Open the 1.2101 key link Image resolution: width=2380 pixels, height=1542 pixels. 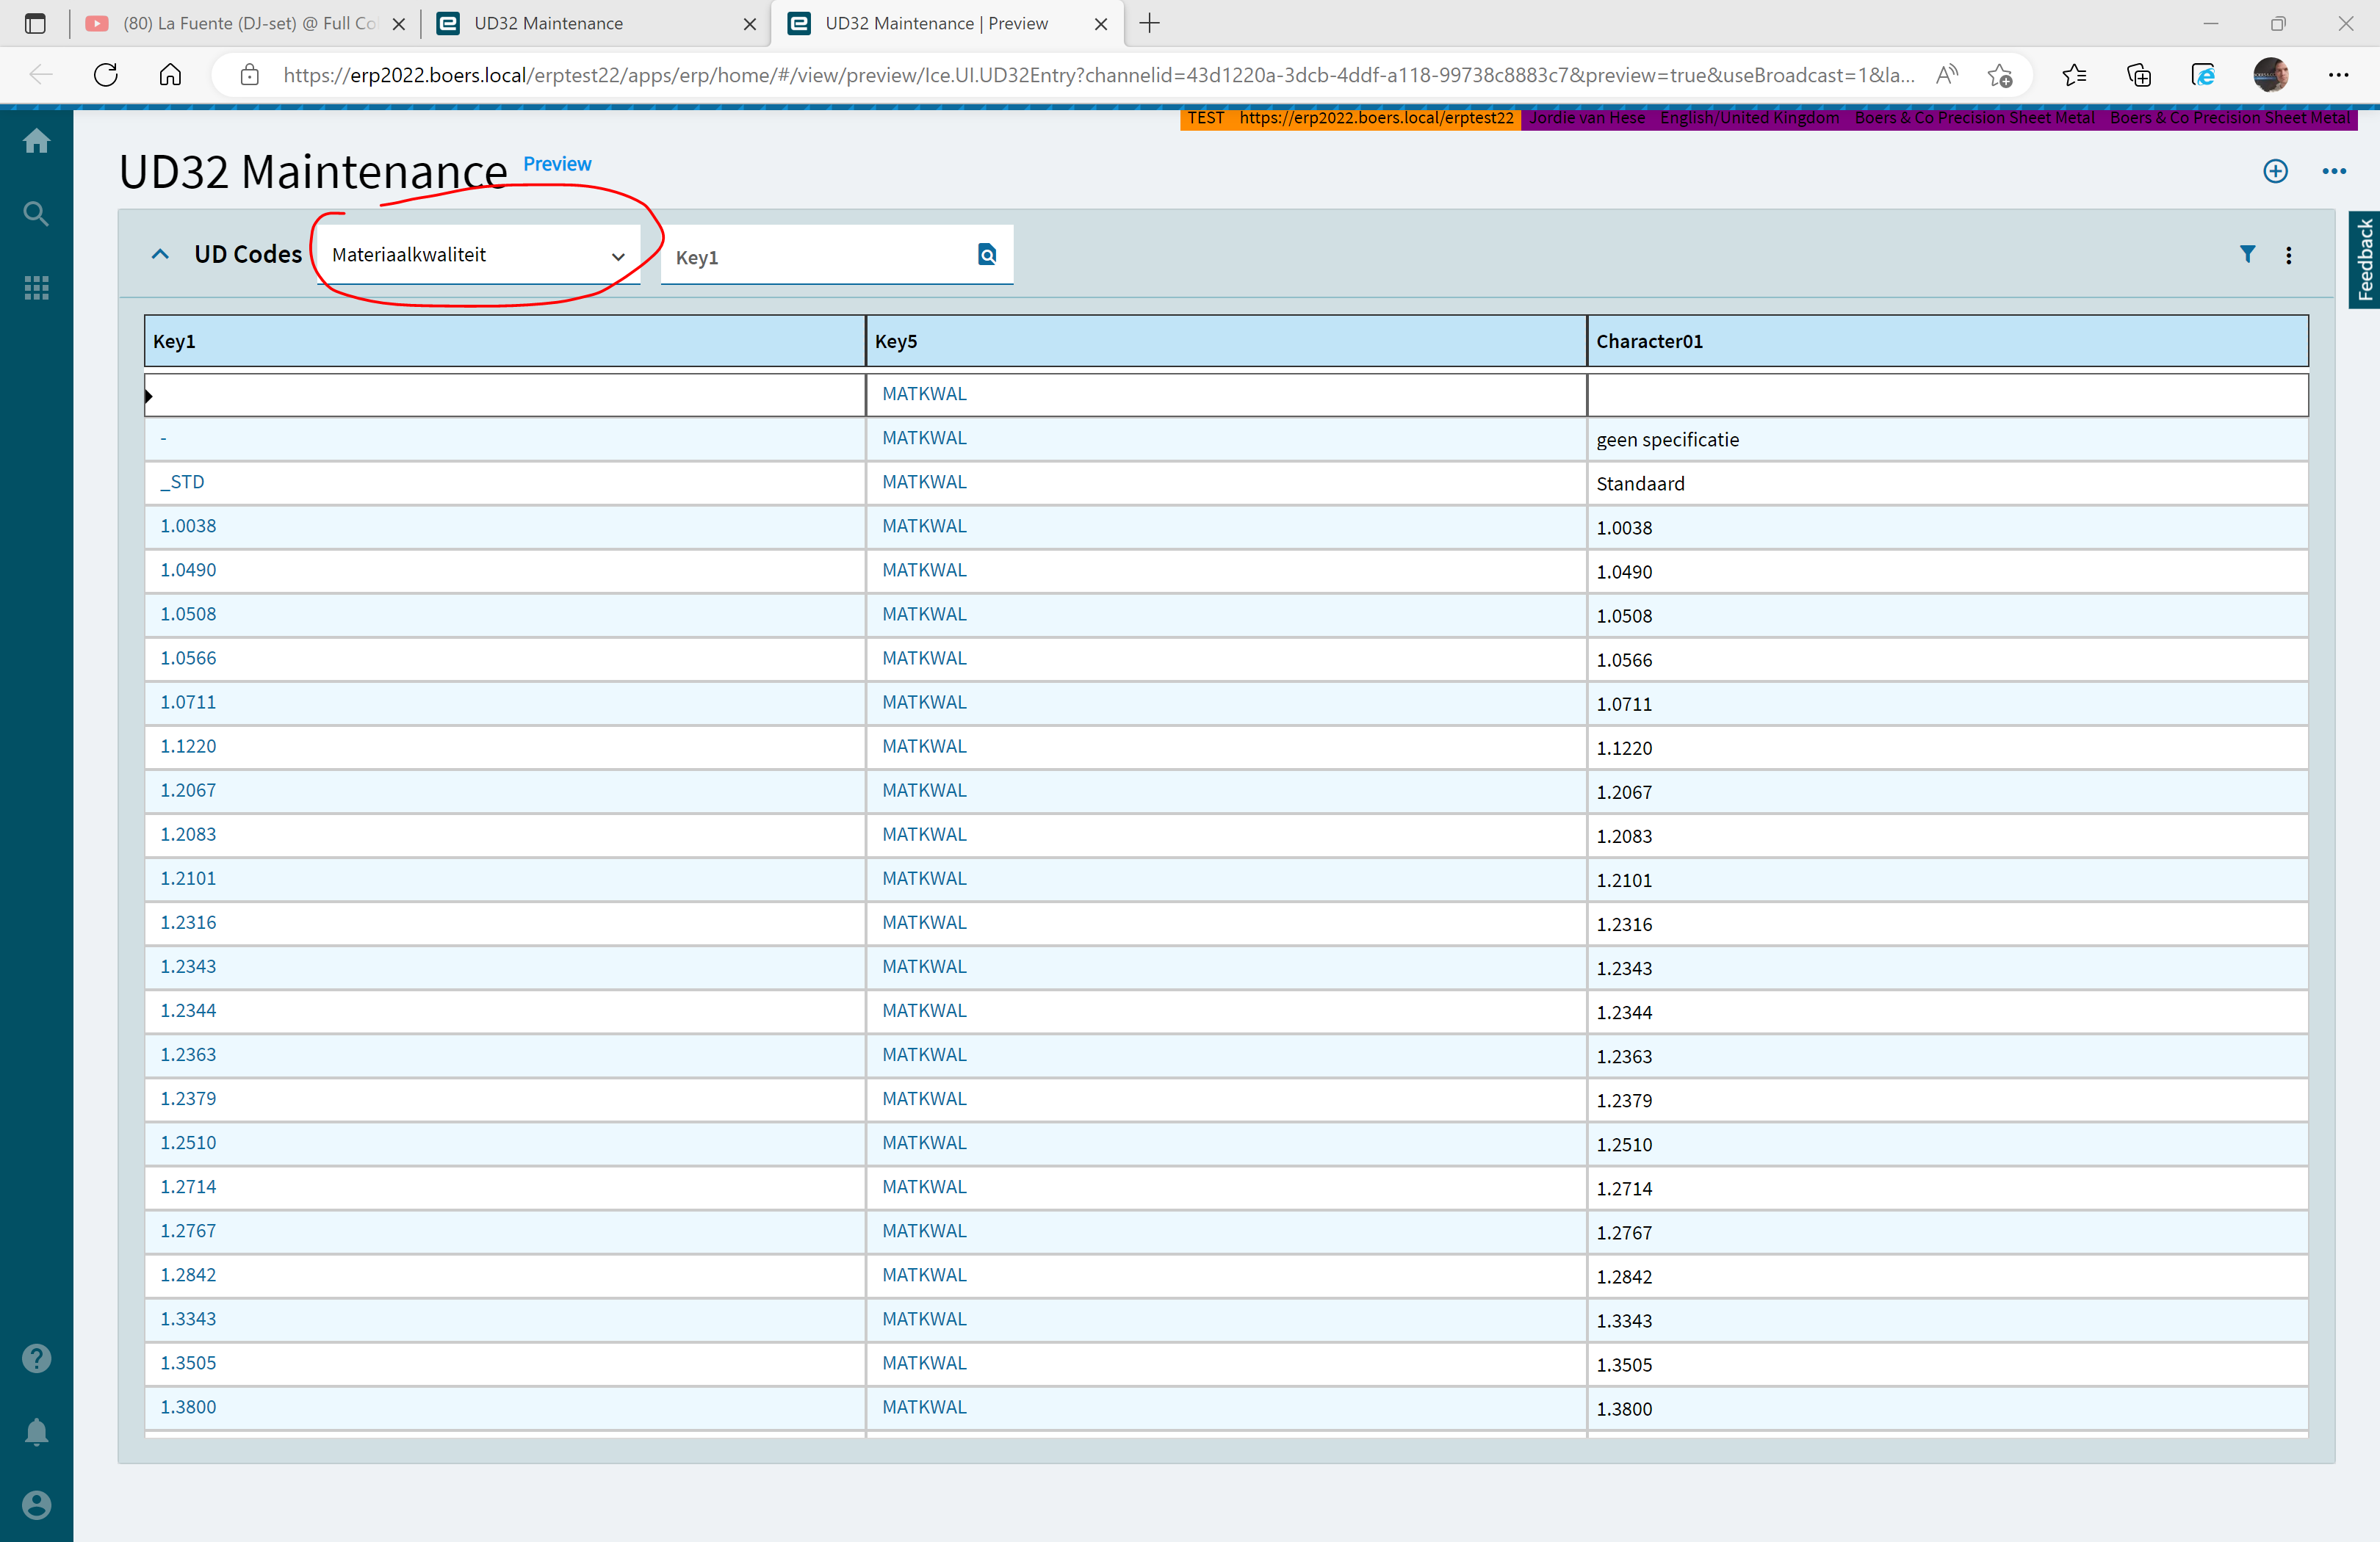pyautogui.click(x=188, y=878)
